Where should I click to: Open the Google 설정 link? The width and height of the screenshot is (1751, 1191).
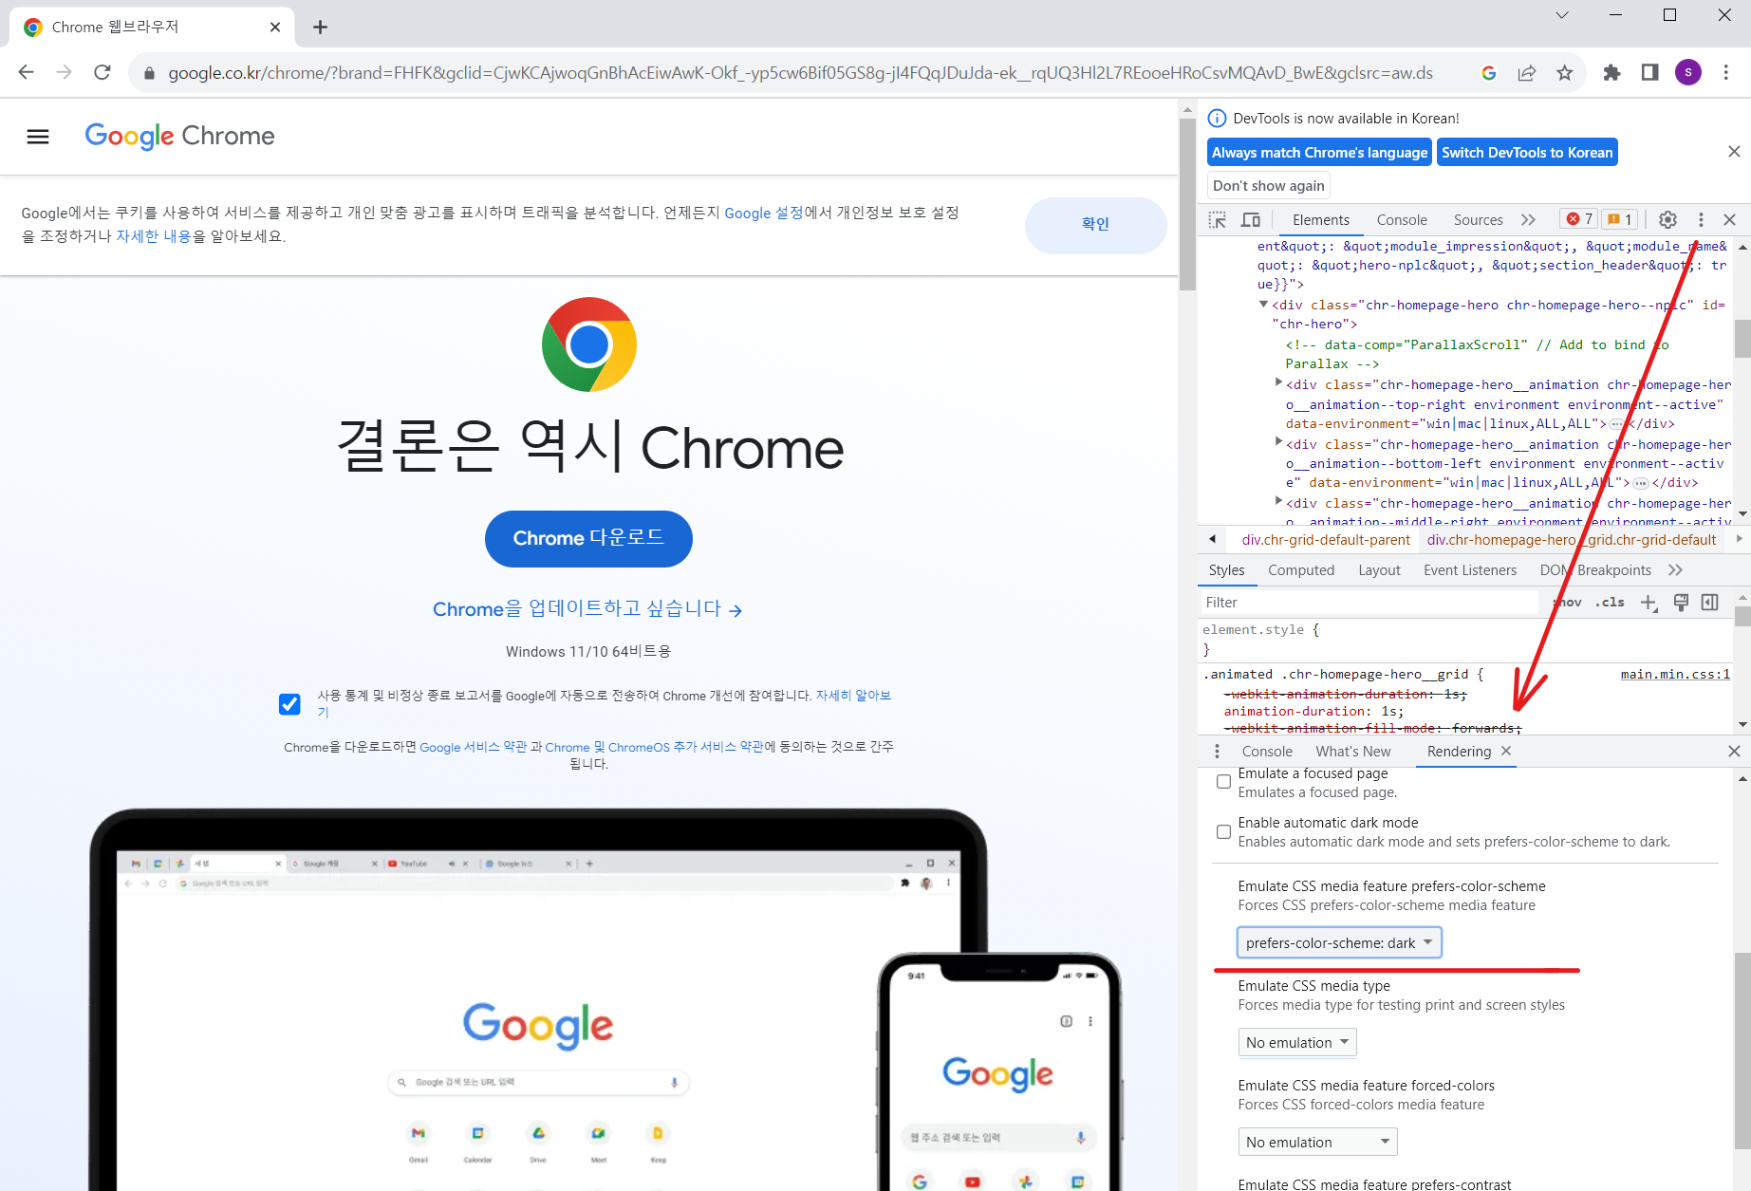764,213
